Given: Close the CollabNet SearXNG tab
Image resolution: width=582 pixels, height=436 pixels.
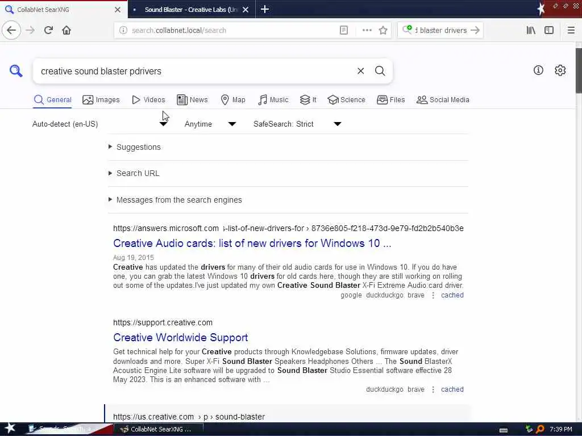Looking at the screenshot, I should click(x=118, y=10).
